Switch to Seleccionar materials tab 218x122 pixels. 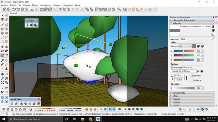pyautogui.click(x=174, y=39)
